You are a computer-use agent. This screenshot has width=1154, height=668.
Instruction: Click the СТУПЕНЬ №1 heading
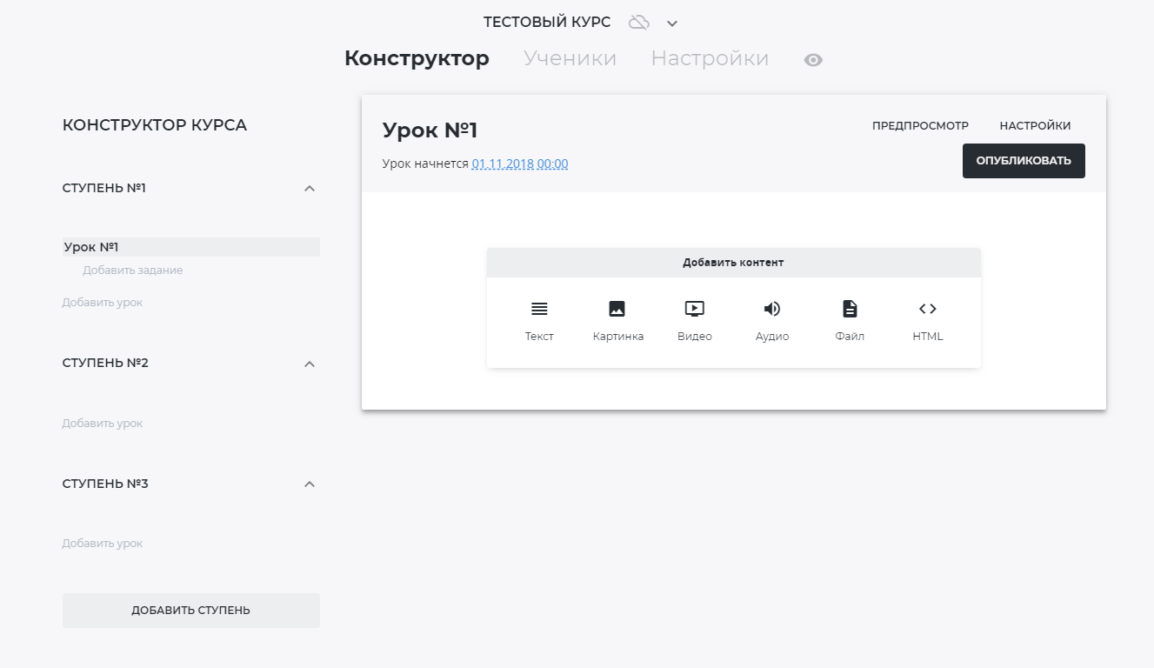click(104, 188)
